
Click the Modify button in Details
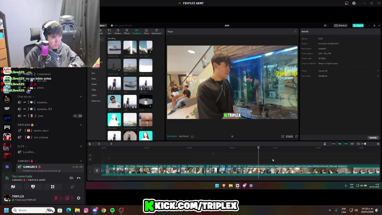tap(373, 138)
